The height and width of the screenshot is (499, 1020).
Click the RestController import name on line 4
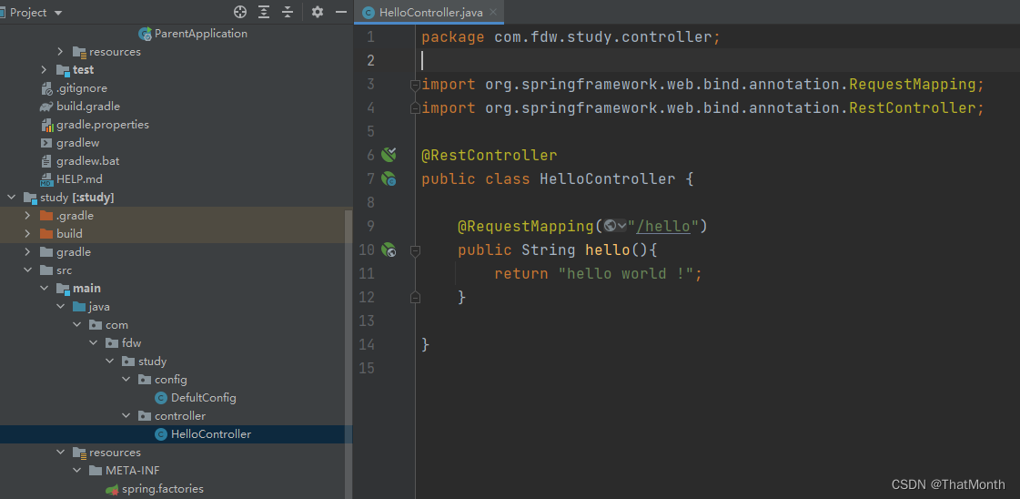pos(913,108)
